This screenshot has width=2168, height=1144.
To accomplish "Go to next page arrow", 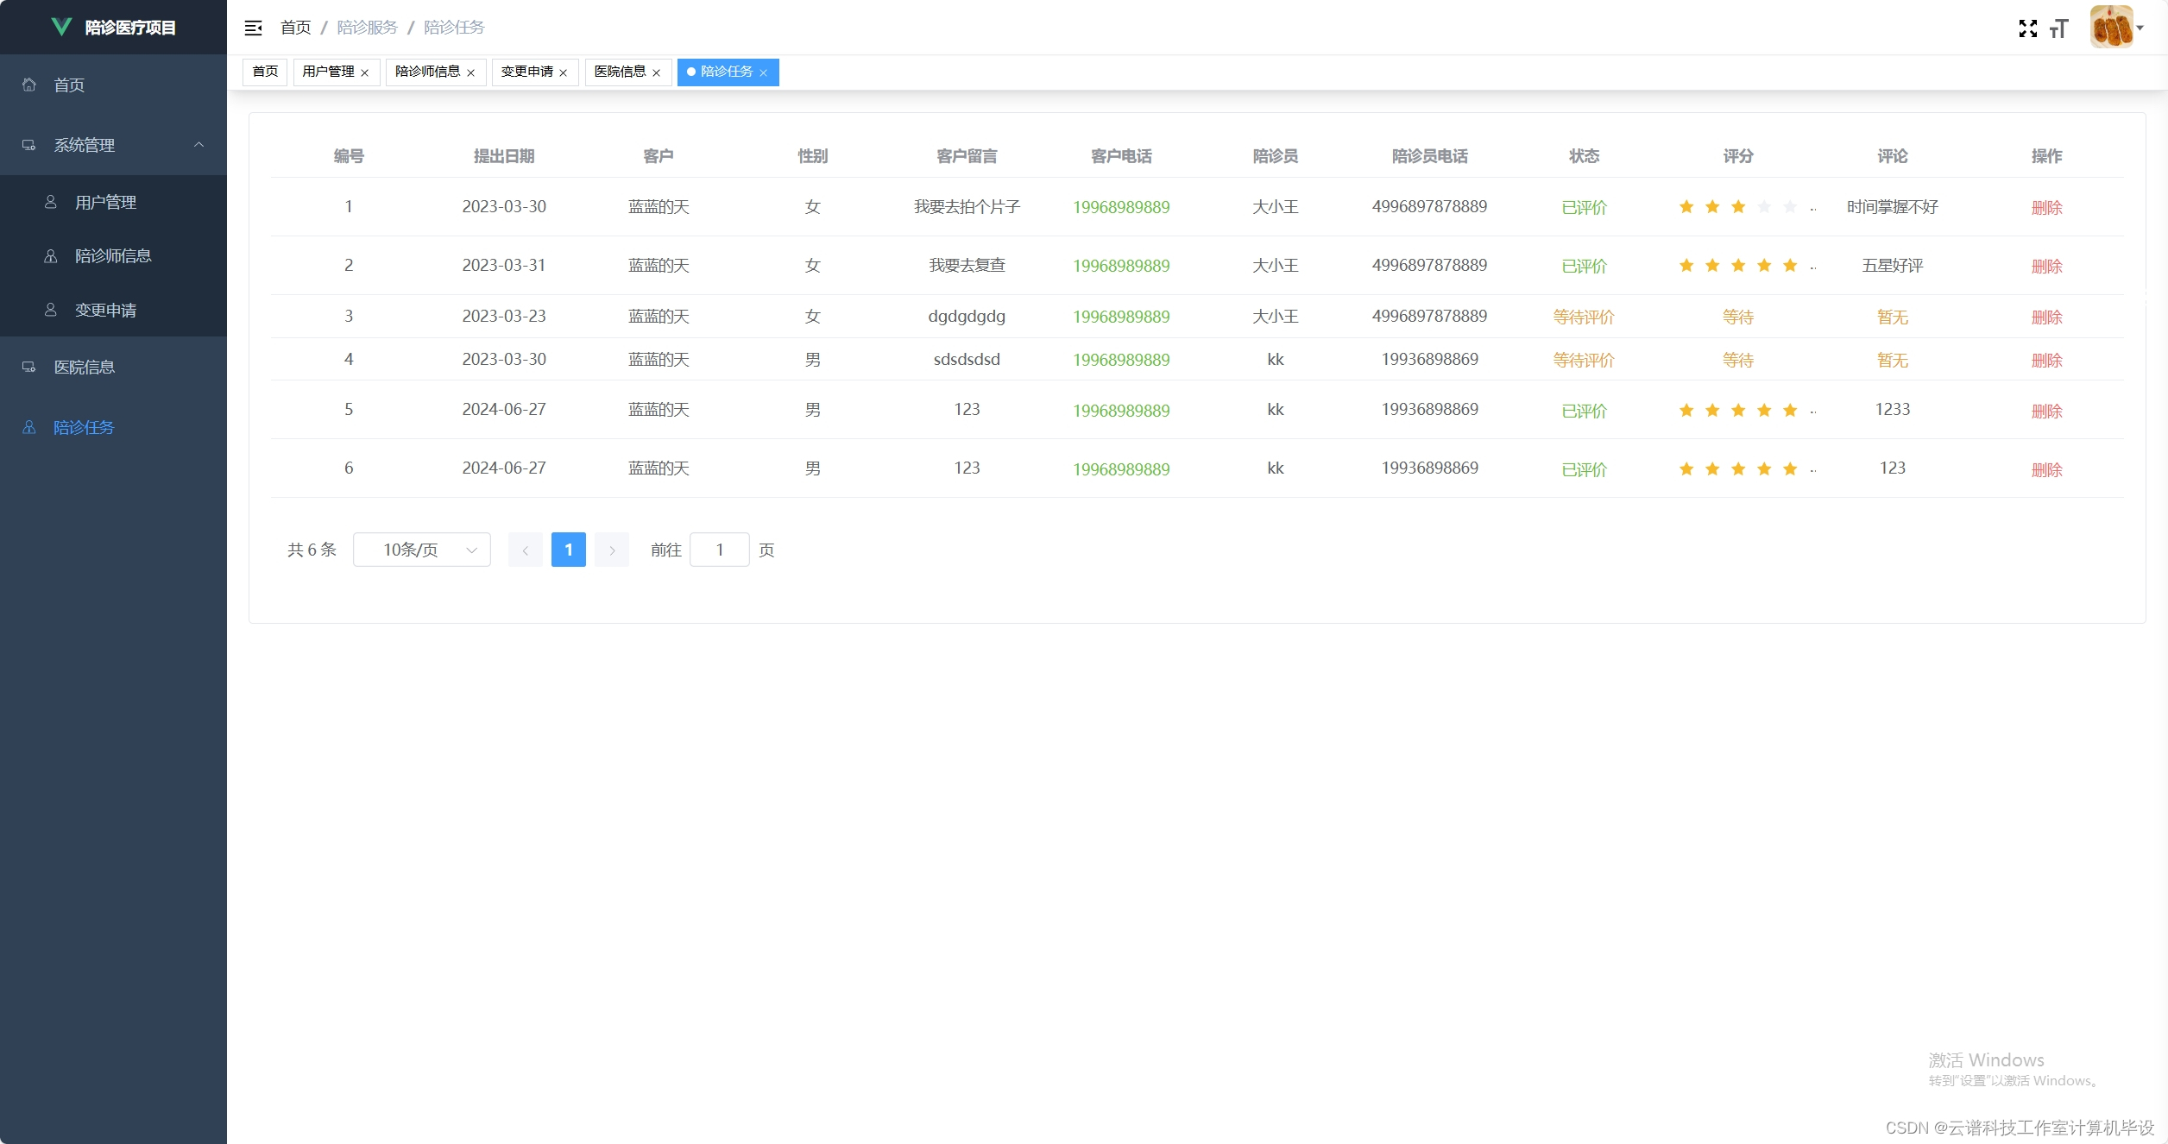I will 612,550.
